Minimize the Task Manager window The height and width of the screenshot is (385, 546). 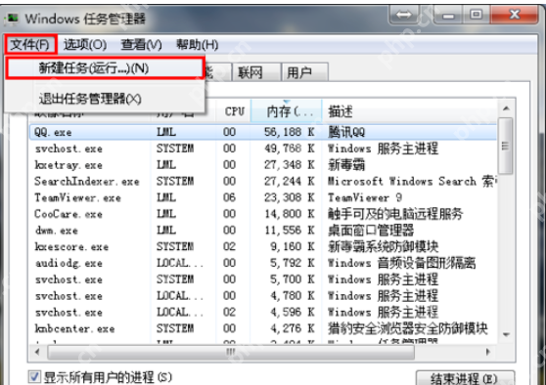tap(448, 15)
